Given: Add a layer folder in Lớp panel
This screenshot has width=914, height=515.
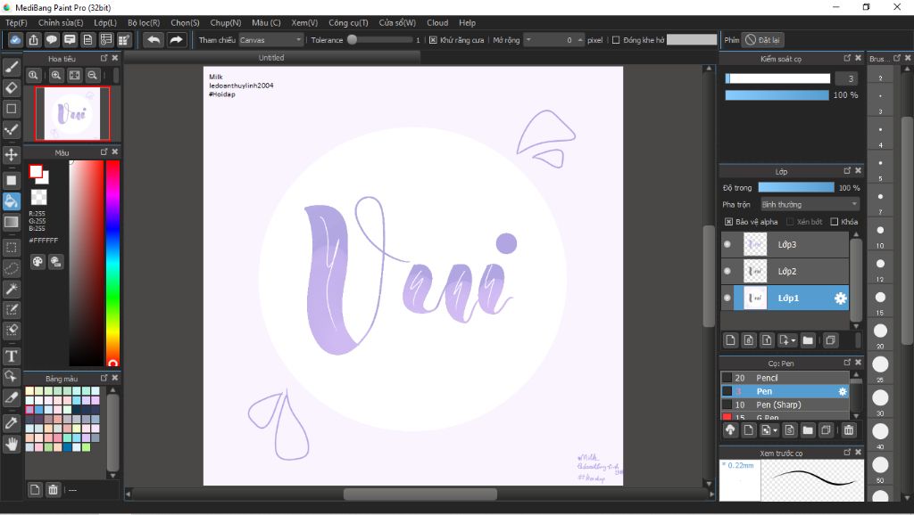Looking at the screenshot, I should [x=807, y=339].
